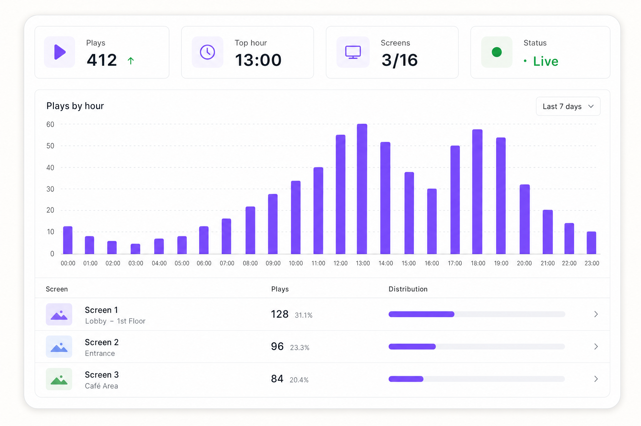Image resolution: width=641 pixels, height=426 pixels.
Task: Click Screen 3 green image thumbnail
Action: click(x=59, y=379)
